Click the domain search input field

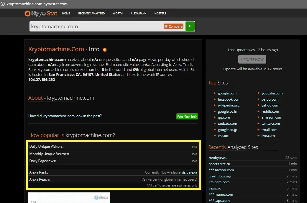(x=96, y=26)
